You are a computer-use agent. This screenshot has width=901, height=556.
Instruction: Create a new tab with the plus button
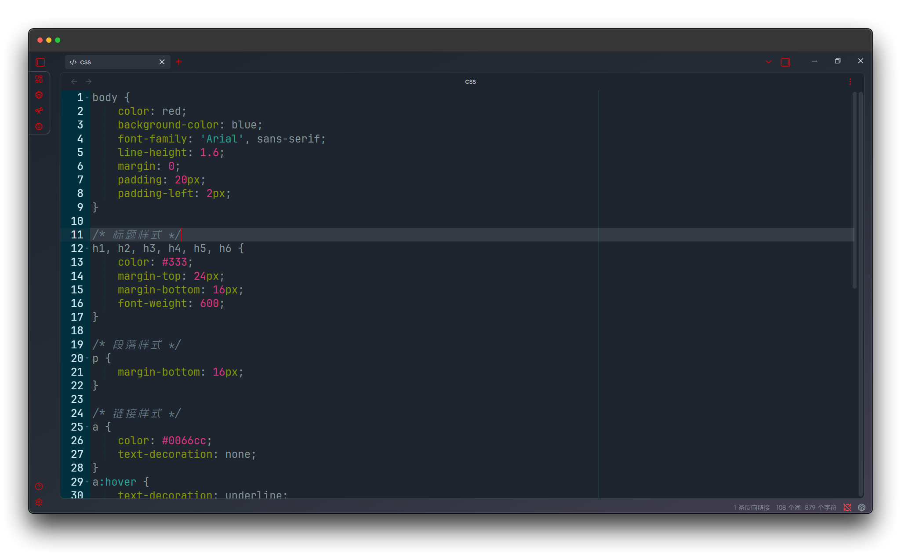tap(178, 62)
